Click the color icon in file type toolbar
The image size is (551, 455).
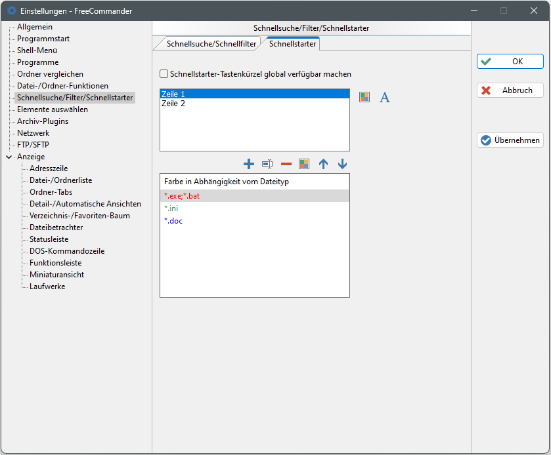pos(304,164)
